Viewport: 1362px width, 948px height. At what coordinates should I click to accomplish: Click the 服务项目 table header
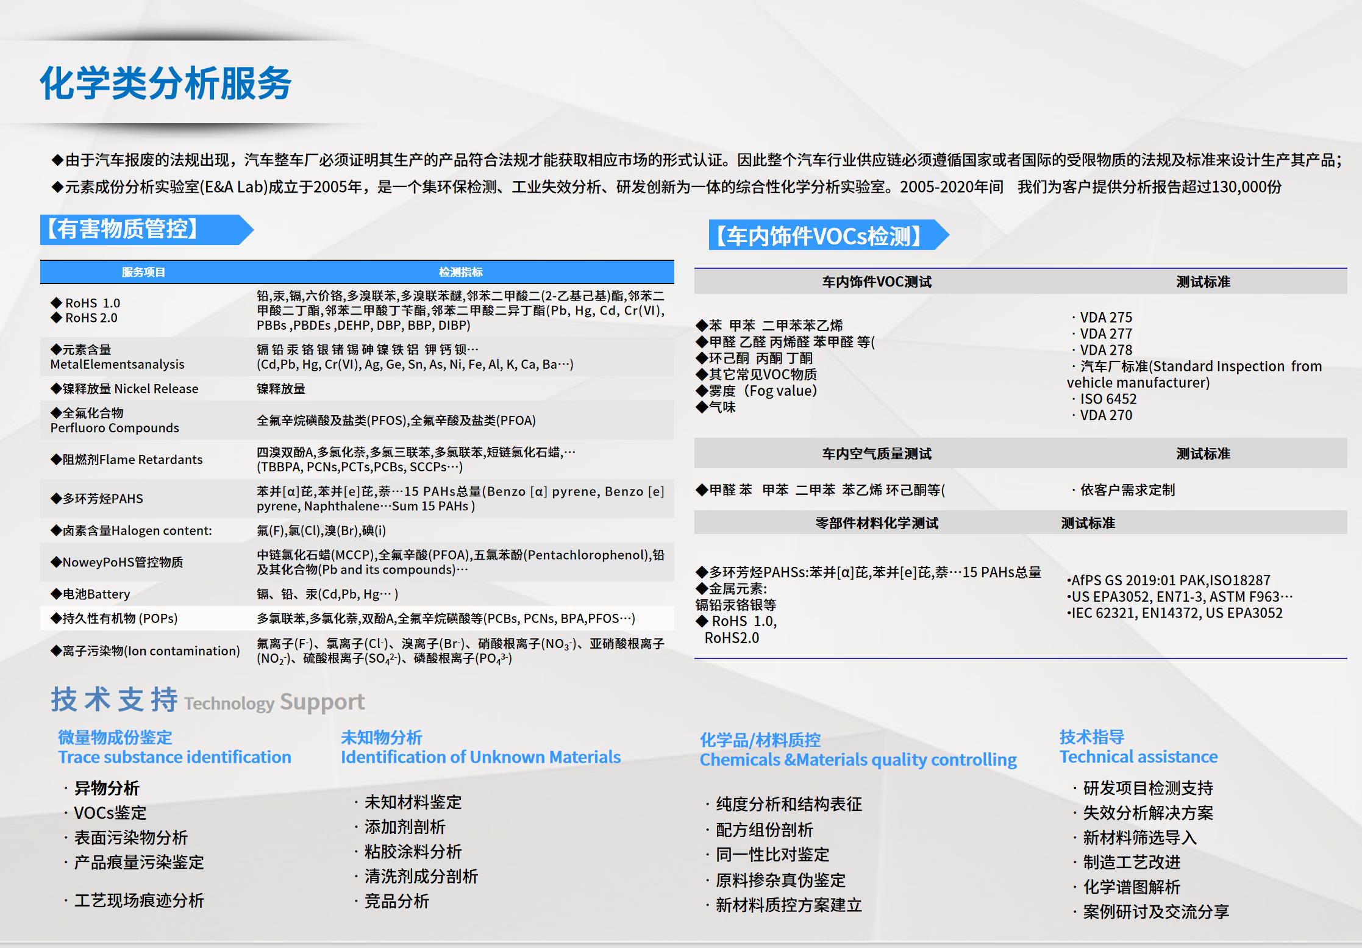(x=143, y=272)
